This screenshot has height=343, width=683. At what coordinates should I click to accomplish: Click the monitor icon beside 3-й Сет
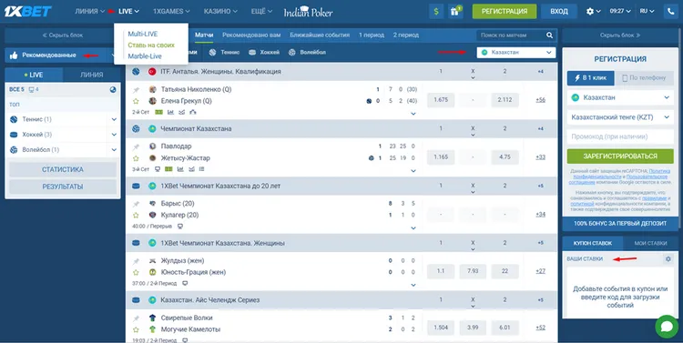tap(158, 169)
